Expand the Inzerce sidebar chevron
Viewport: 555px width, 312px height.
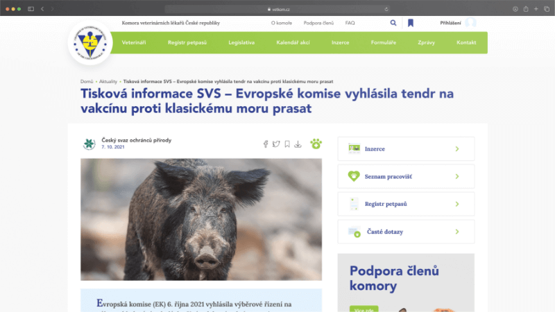point(457,149)
